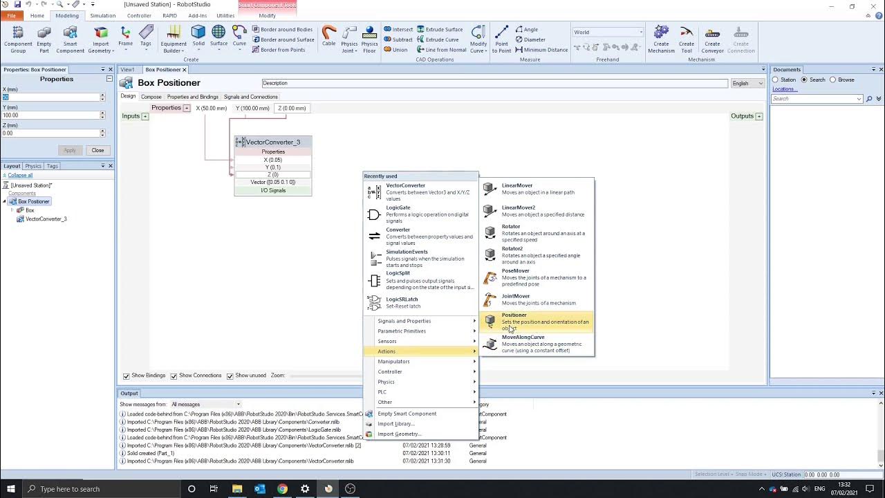Click the Close button in Properties
The width and height of the screenshot is (885, 498).
[x=97, y=150]
